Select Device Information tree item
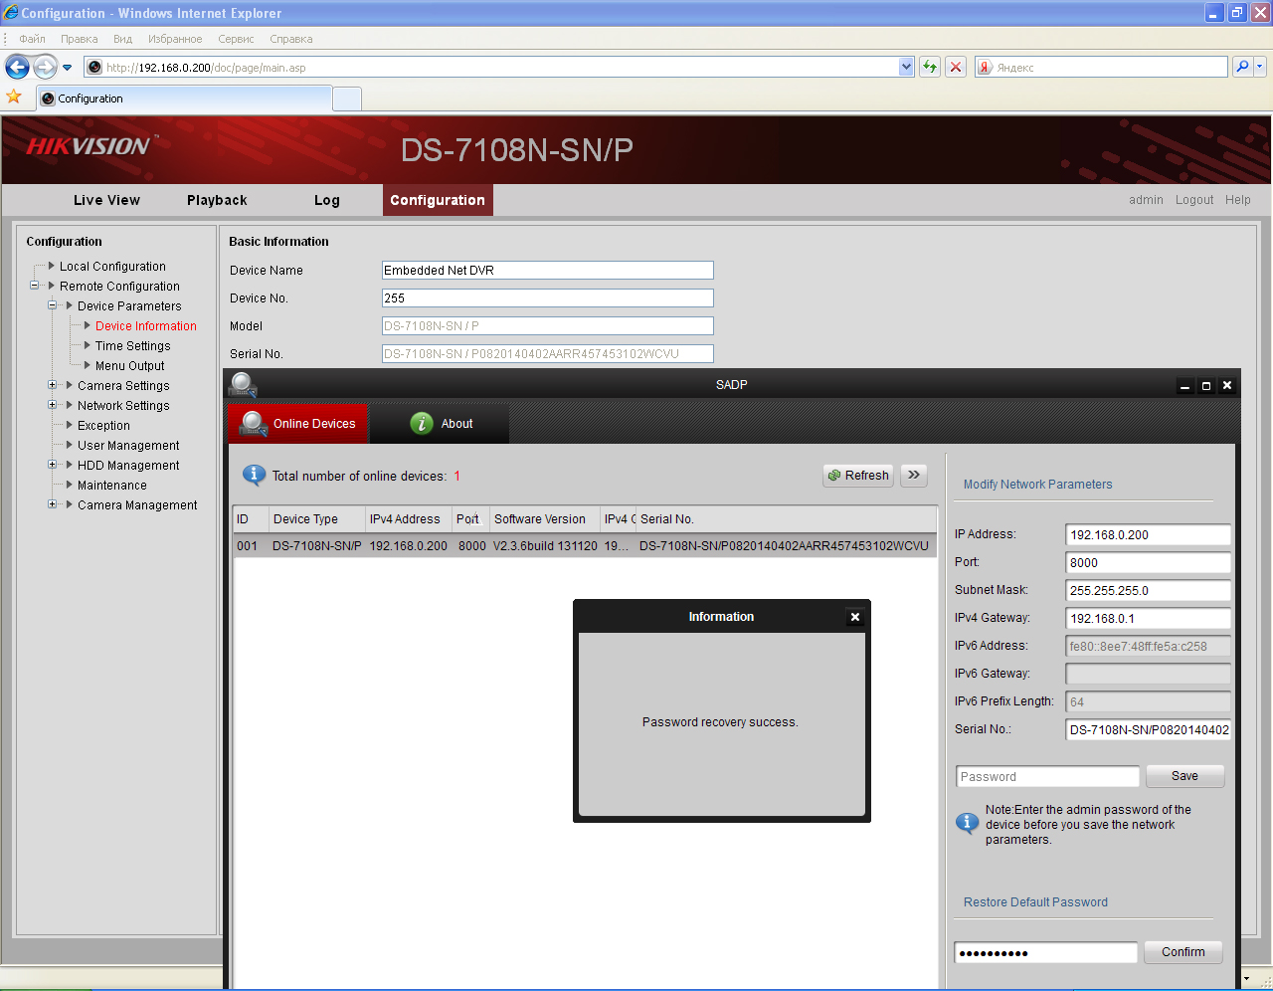 (146, 326)
